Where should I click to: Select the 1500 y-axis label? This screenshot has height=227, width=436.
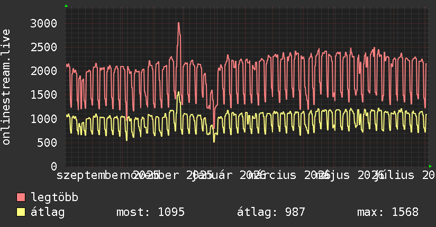[44, 95]
